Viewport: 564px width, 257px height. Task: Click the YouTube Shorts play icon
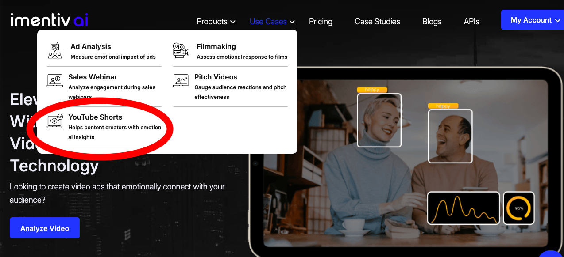(55, 121)
